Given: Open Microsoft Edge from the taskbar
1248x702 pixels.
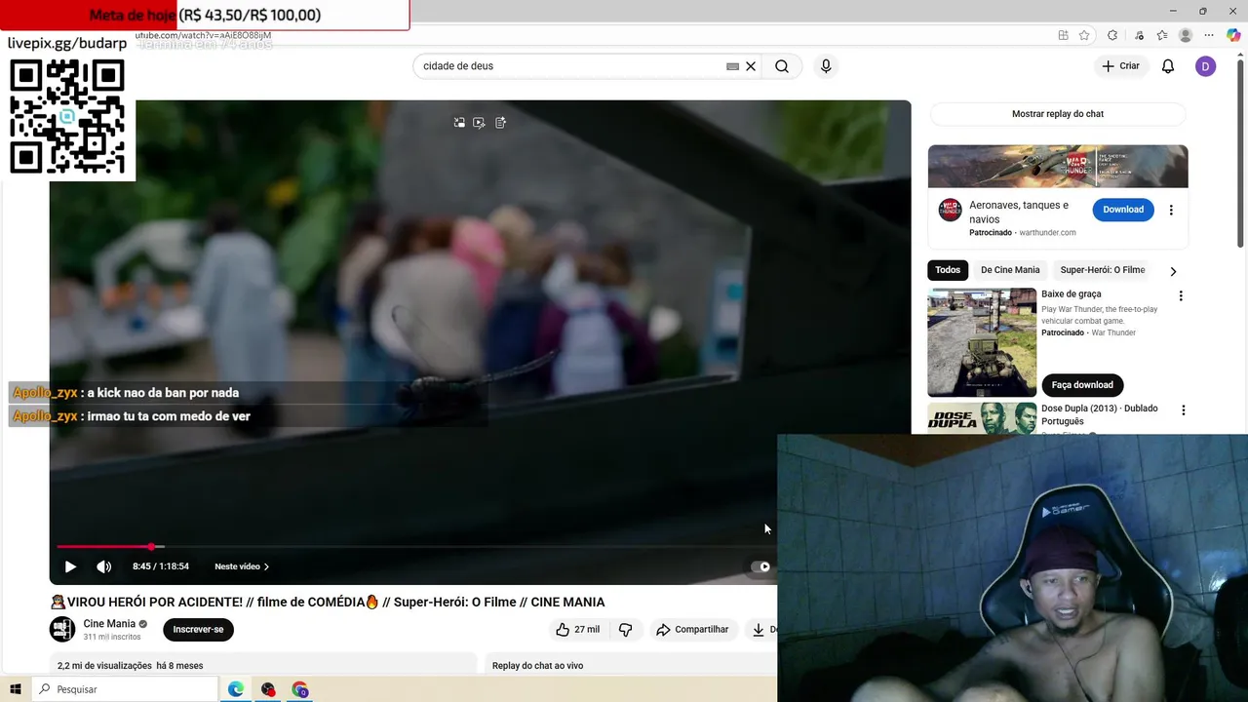Looking at the screenshot, I should coord(236,689).
